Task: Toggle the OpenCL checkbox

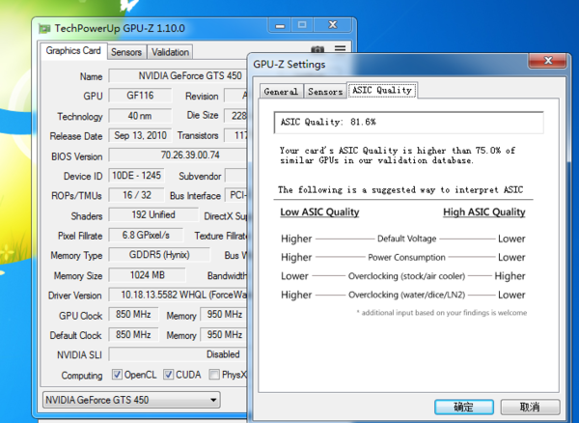Action: [x=117, y=375]
